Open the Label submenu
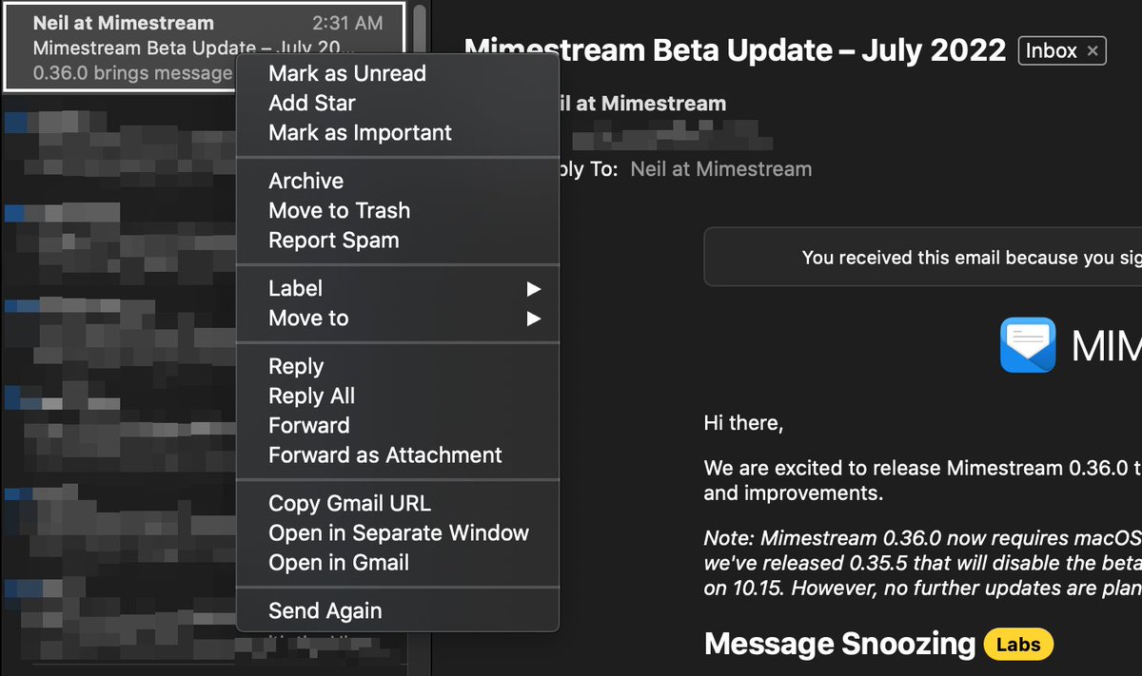The image size is (1142, 676). 397,288
